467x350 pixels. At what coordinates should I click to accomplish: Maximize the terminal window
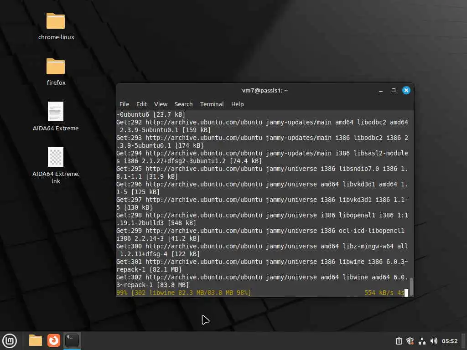coord(394,91)
